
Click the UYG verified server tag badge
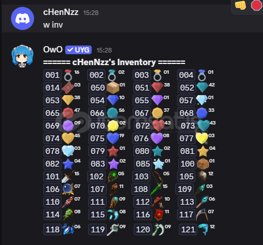[78, 50]
